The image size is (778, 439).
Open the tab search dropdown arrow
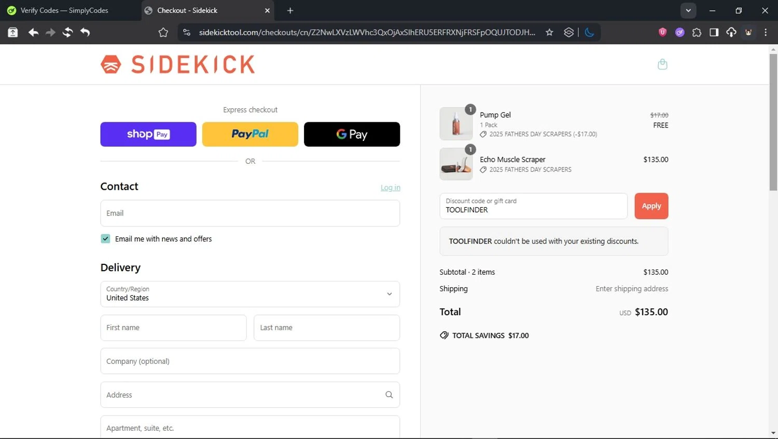click(x=688, y=10)
